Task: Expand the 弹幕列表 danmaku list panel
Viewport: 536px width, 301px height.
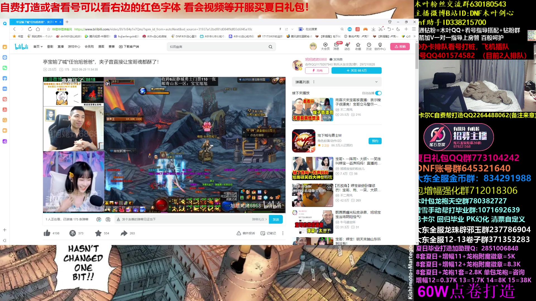Action: click(376, 82)
